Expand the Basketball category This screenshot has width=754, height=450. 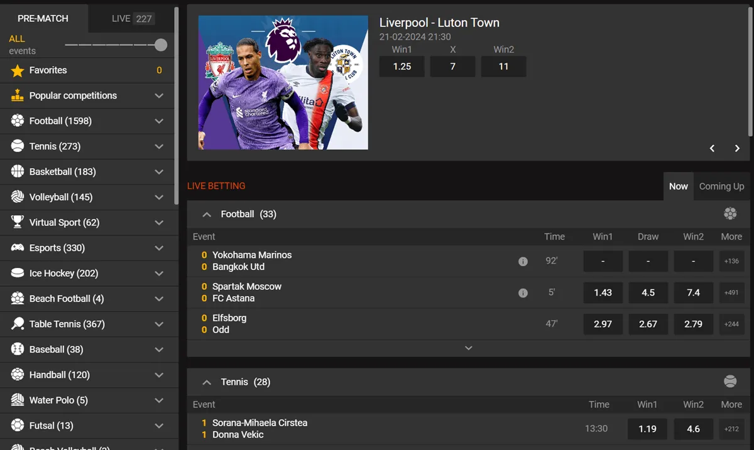159,172
